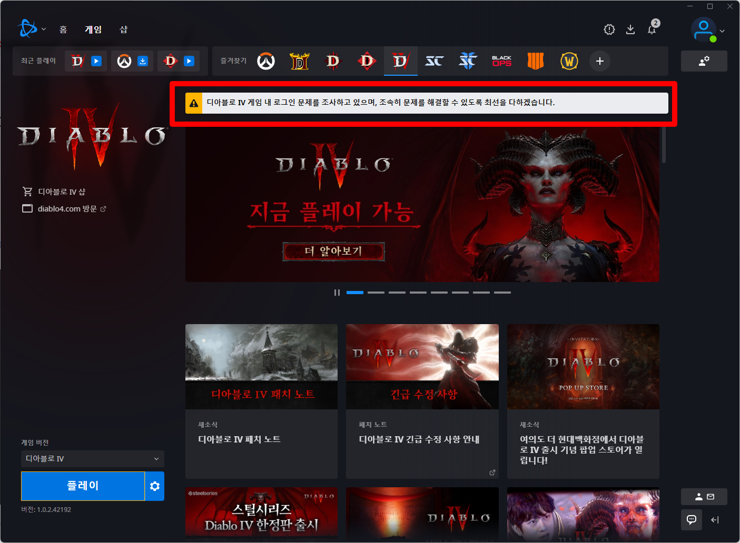Click the warning icon in alert banner

click(x=194, y=103)
